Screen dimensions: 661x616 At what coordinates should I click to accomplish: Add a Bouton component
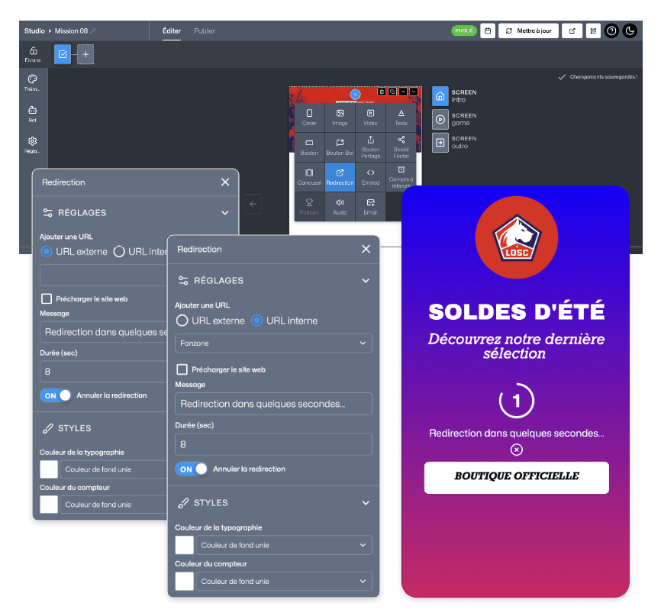coord(309,147)
